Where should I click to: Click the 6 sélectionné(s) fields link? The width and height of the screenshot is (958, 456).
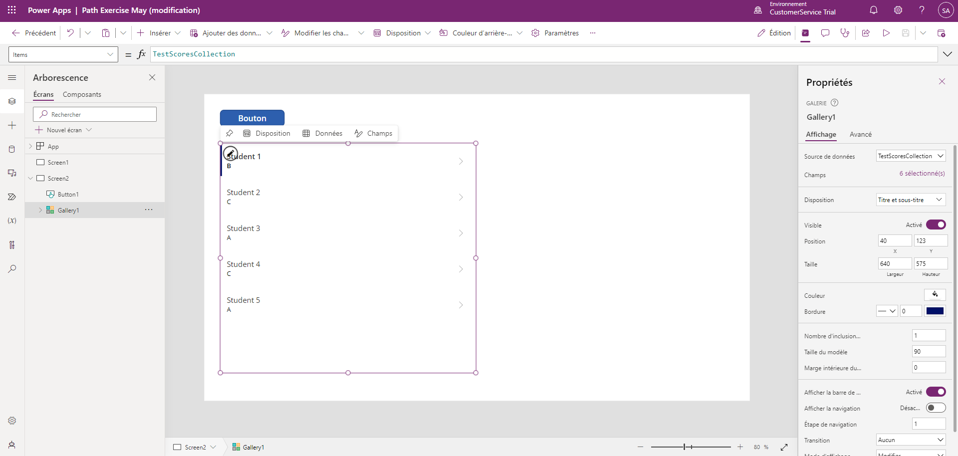922,174
